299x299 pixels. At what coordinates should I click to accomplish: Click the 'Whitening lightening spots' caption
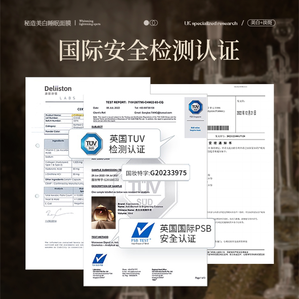click(90, 22)
